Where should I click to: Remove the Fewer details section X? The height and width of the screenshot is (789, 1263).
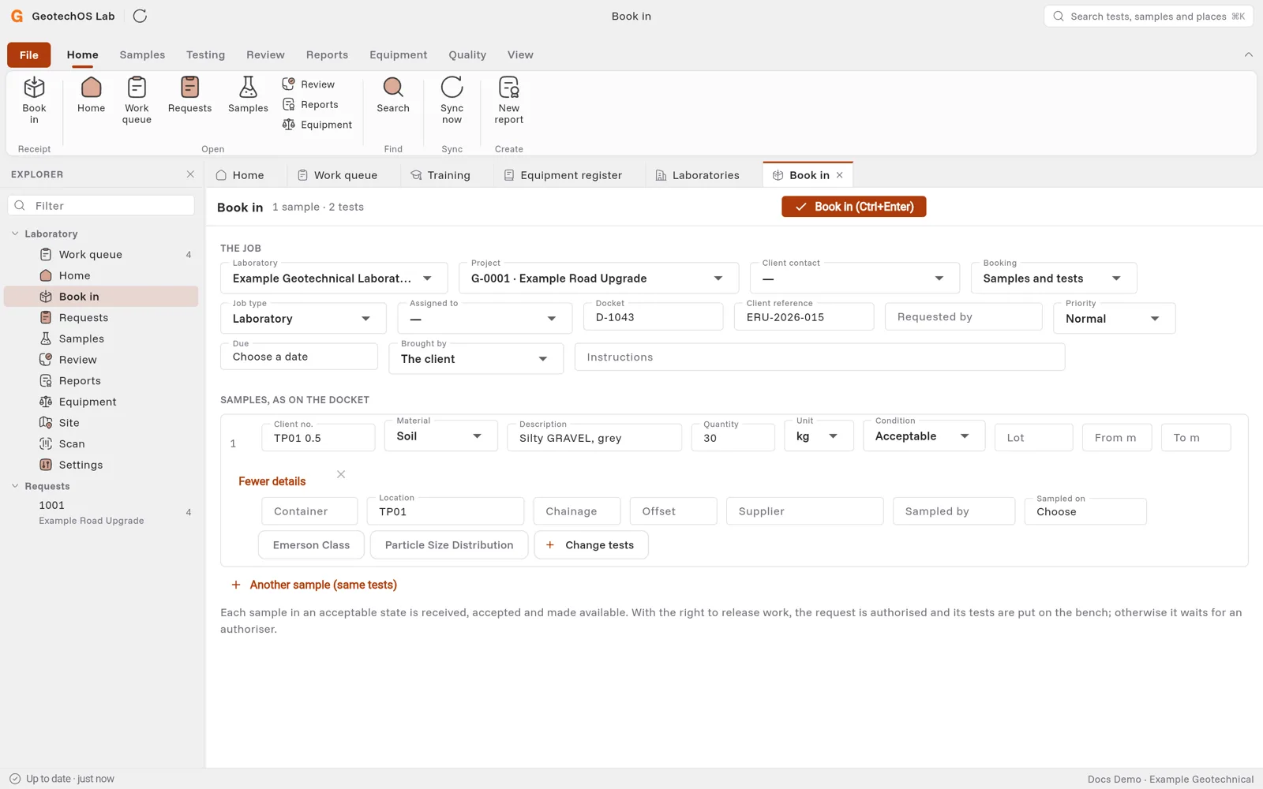(x=341, y=474)
